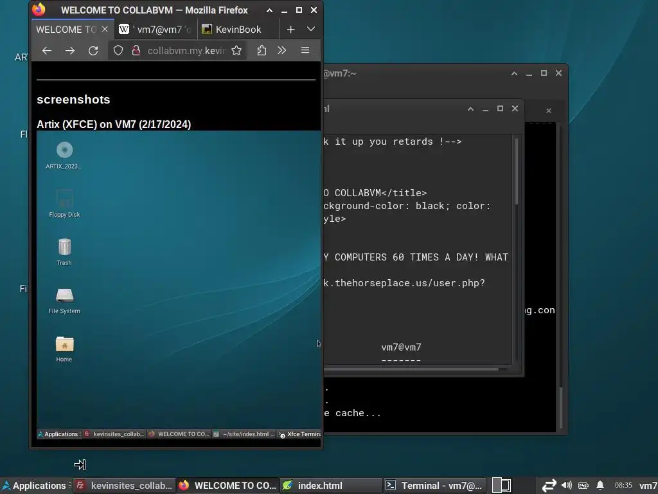This screenshot has height=494, width=658.
Task: Click the Floppy Disk icon in screenshot
Action: [x=64, y=204]
